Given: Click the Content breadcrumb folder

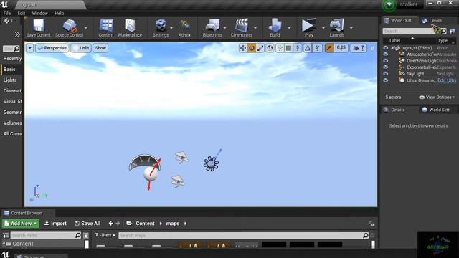Looking at the screenshot, I should [145, 224].
